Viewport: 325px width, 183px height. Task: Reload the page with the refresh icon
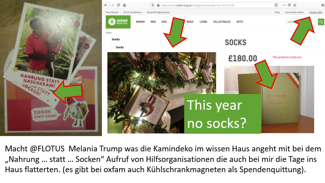click(118, 5)
